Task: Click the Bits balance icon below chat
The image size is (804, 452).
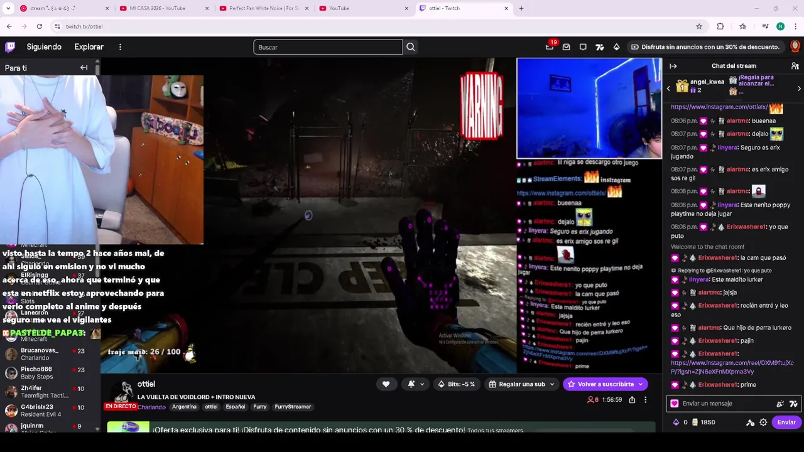Action: tap(676, 422)
